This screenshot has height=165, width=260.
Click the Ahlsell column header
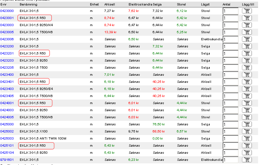click(110, 5)
